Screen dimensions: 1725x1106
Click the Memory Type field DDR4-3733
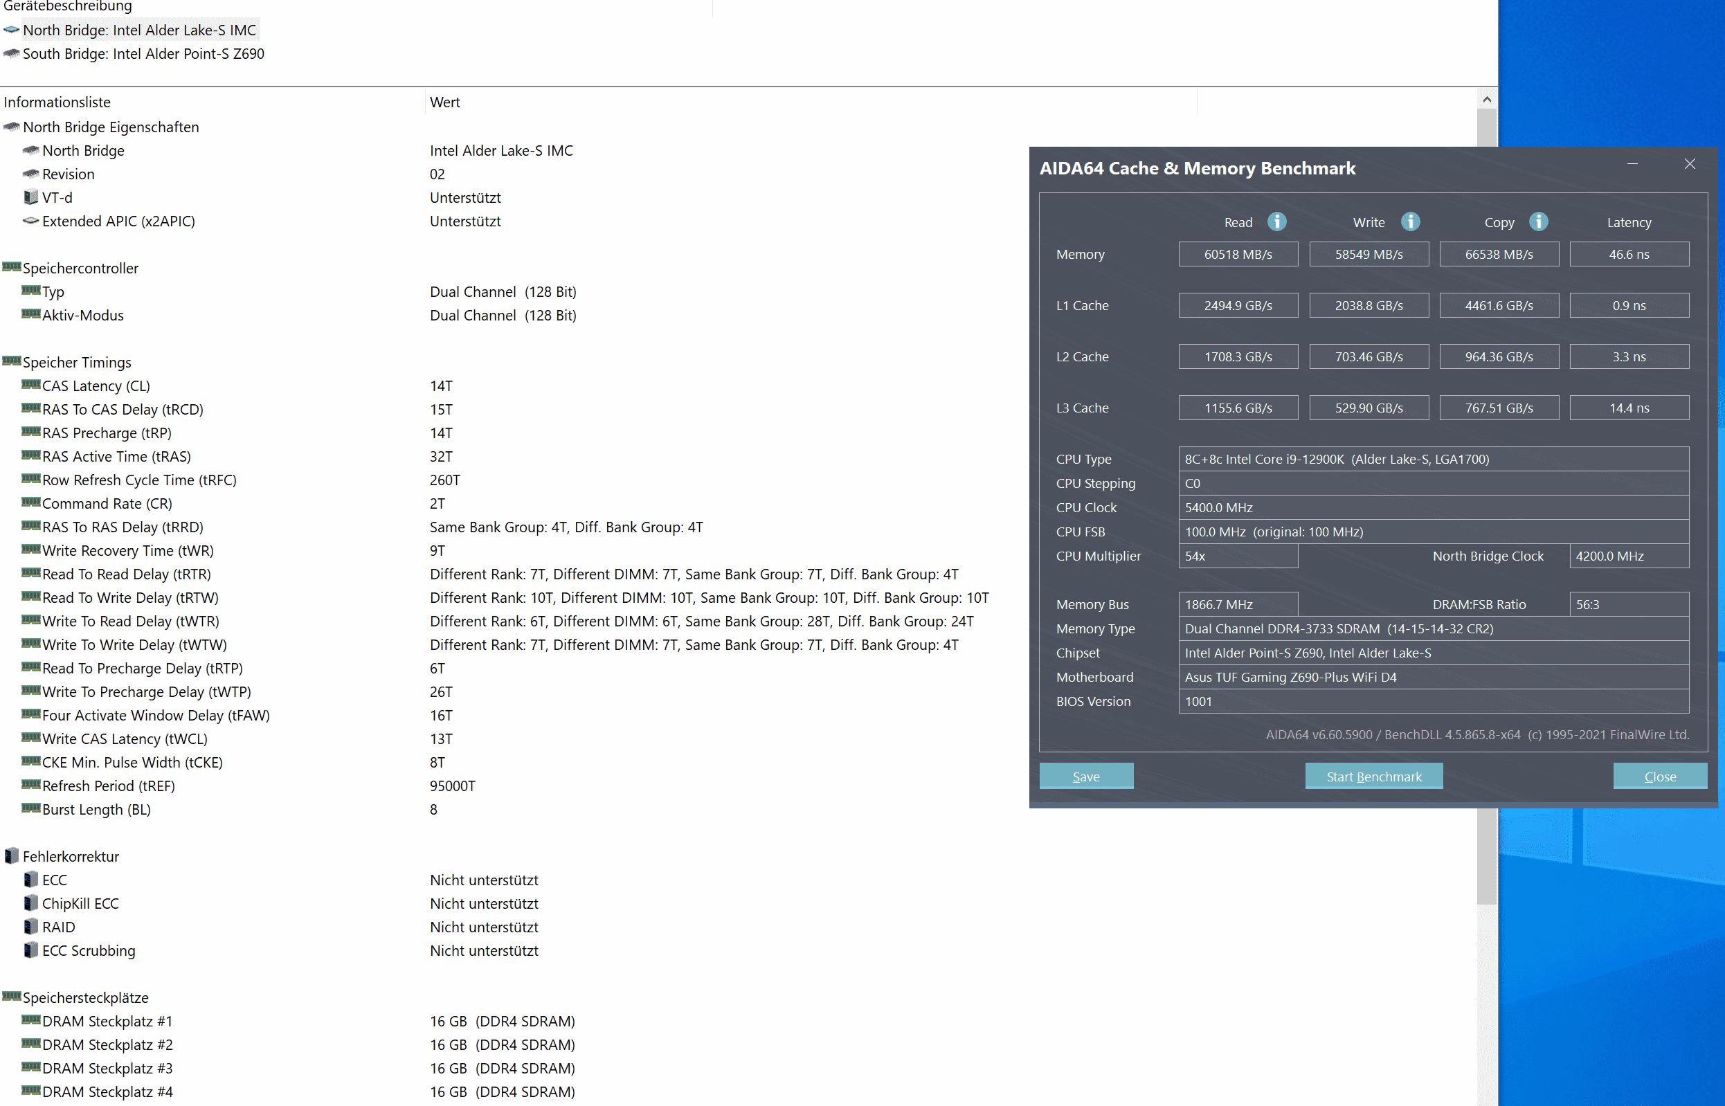[1434, 629]
